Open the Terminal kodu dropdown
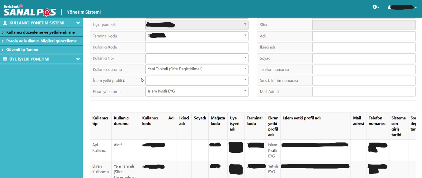 [196, 36]
